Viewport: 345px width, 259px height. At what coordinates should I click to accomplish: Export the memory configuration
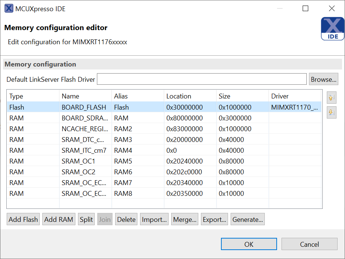pyautogui.click(x=214, y=219)
